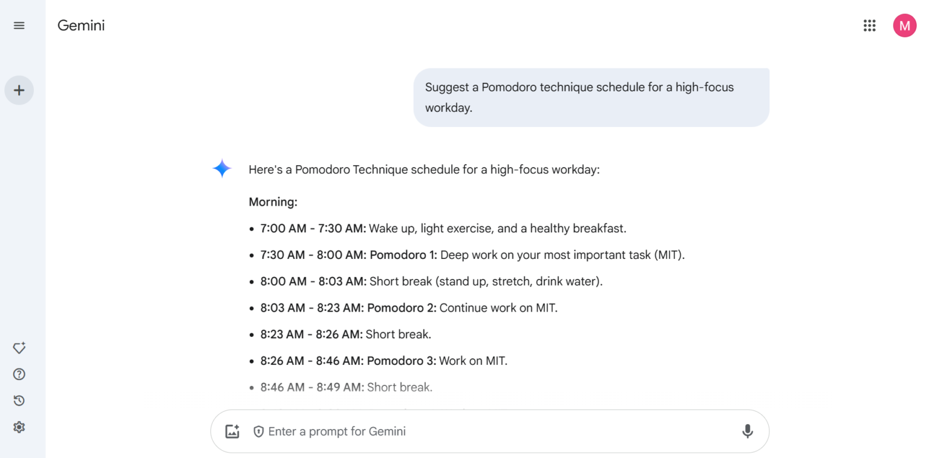Screen dimensions: 929x458
Task: Click the 'Pomodoro 3' schedule line
Action: [383, 361]
